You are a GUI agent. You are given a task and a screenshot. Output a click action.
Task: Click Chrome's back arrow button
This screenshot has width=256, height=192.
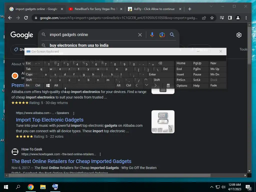tap(10, 18)
